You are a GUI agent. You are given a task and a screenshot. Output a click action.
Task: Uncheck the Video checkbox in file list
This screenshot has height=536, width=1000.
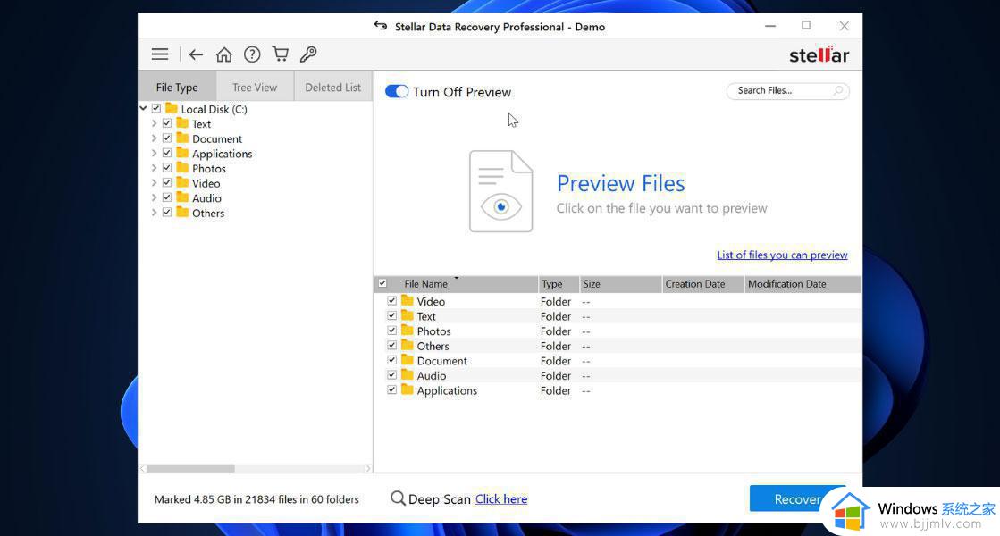coord(391,301)
